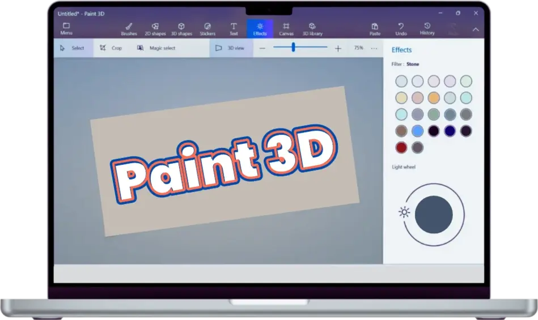This screenshot has height=320, width=538.
Task: Toggle the 3D view mode
Action: [230, 48]
